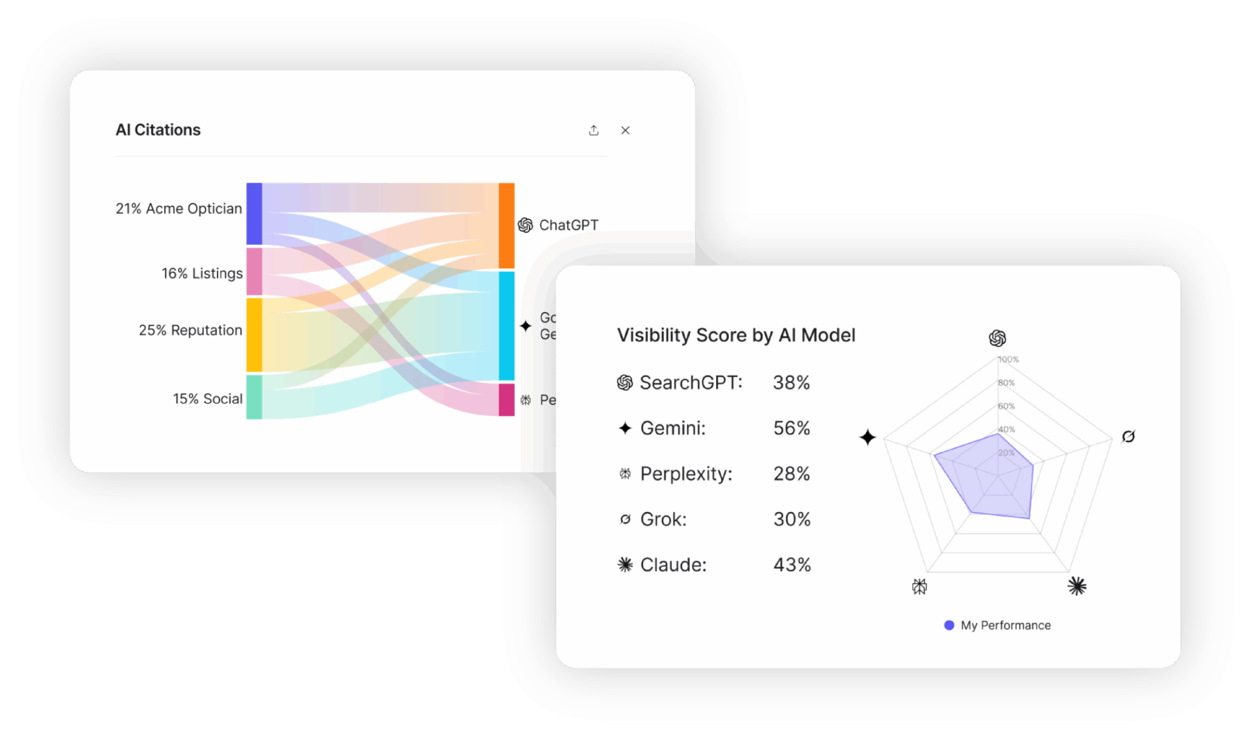Image resolution: width=1251 pixels, height=738 pixels.
Task: Click the SearchGPT icon in the score list
Action: tap(625, 383)
